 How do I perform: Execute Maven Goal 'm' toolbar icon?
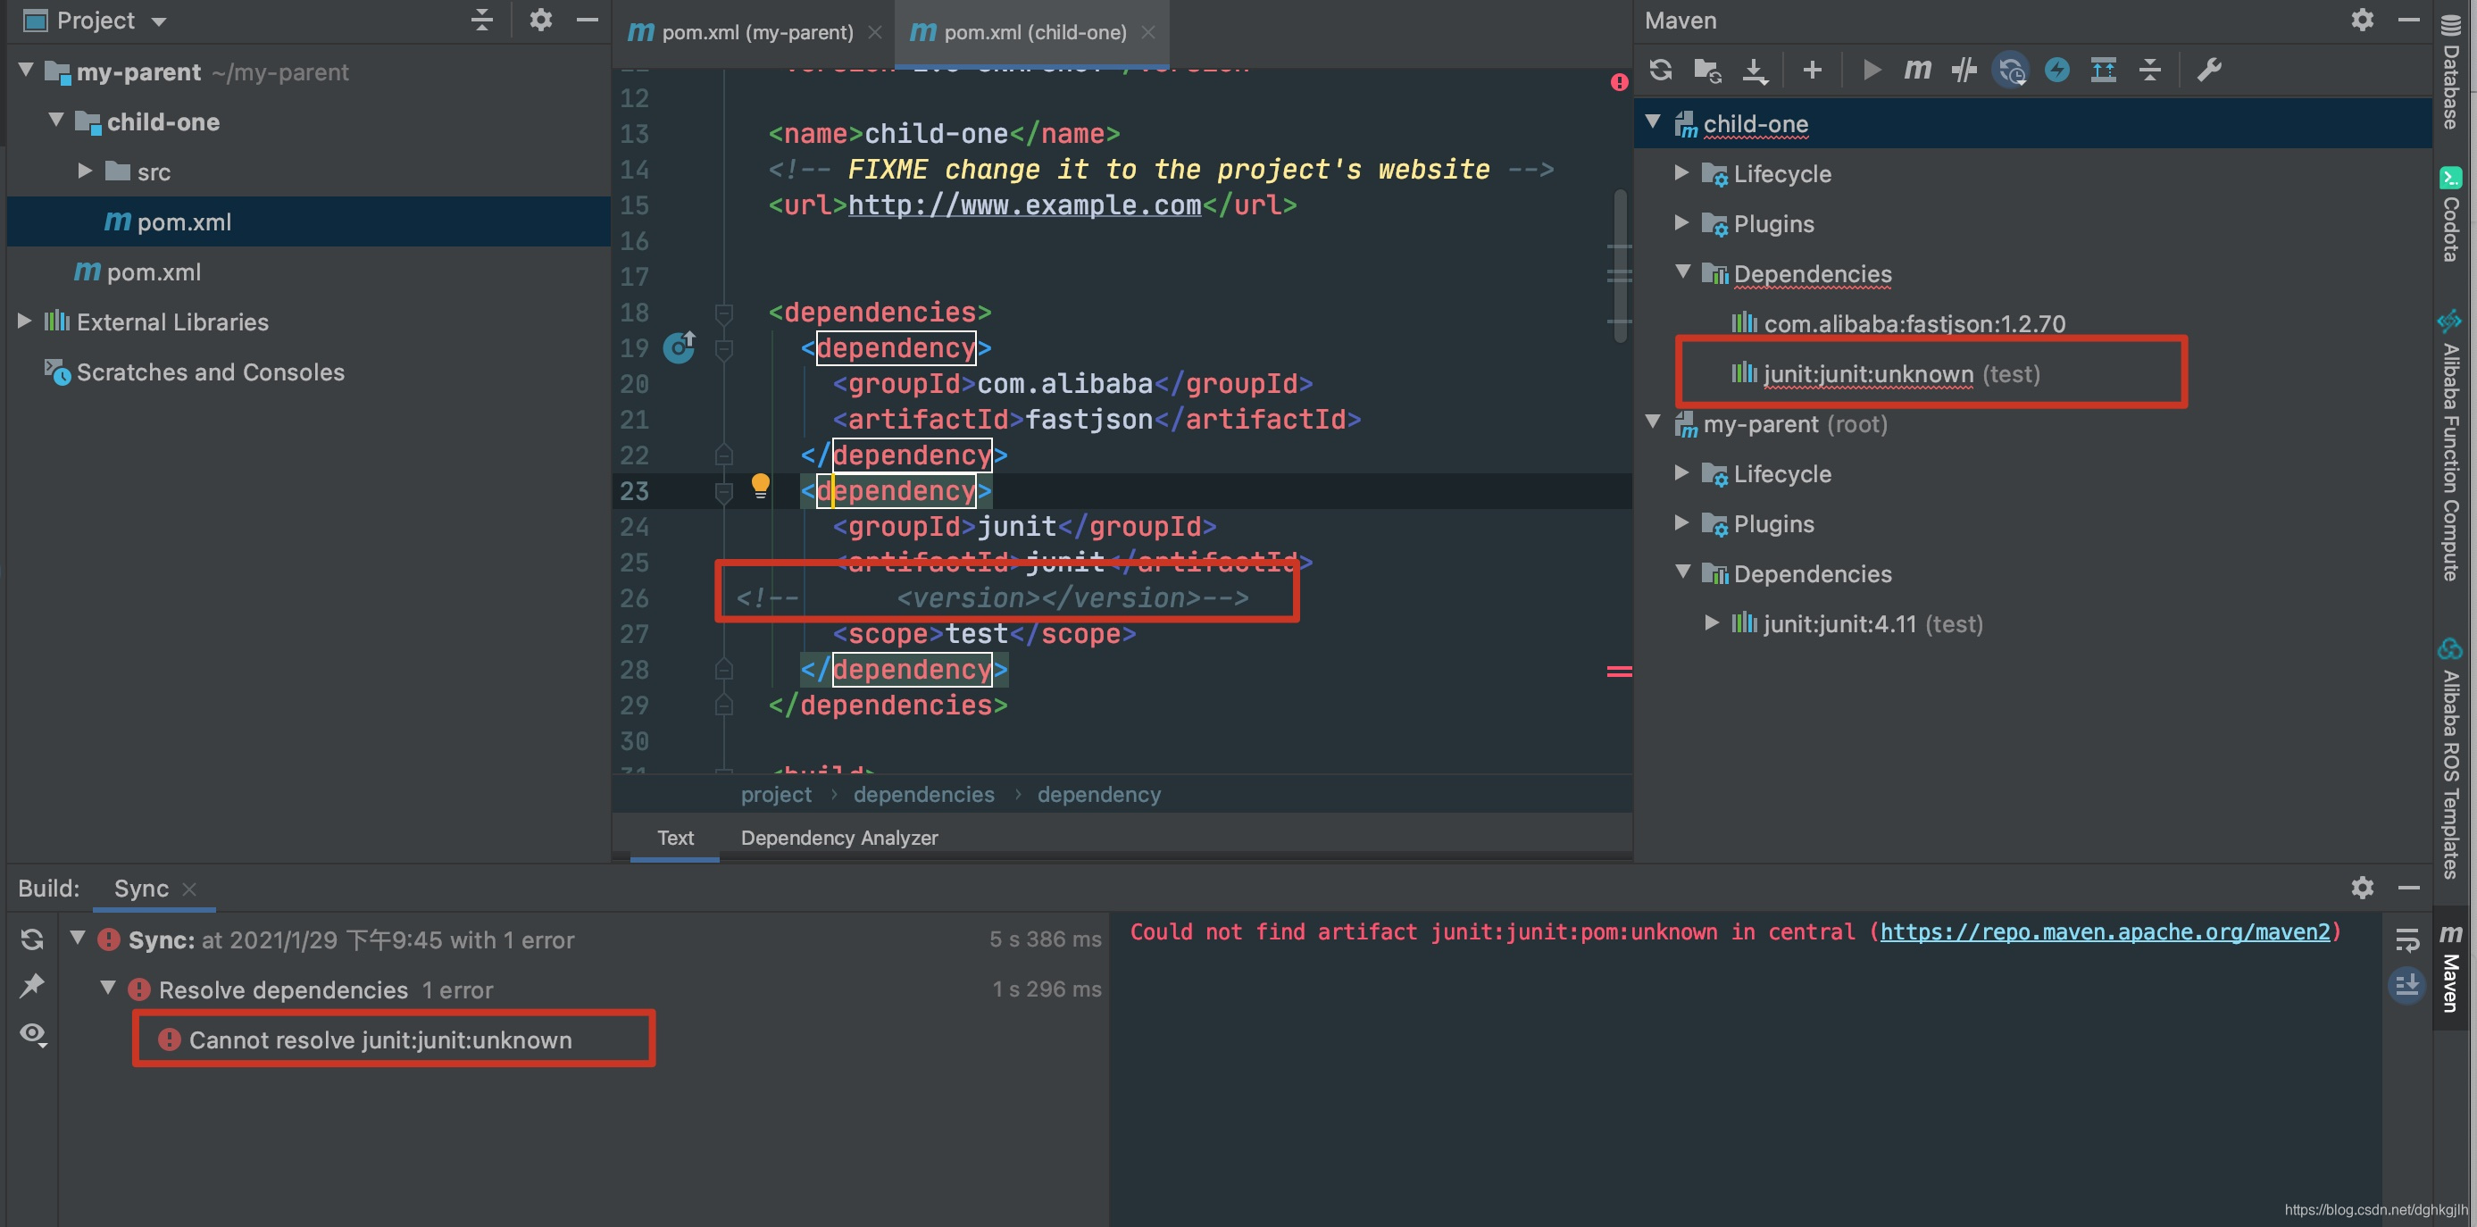pyautogui.click(x=1917, y=70)
